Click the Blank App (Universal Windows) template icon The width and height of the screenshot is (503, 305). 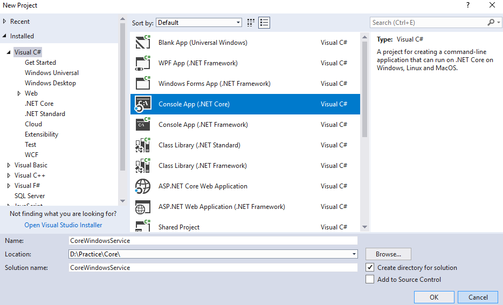point(143,43)
